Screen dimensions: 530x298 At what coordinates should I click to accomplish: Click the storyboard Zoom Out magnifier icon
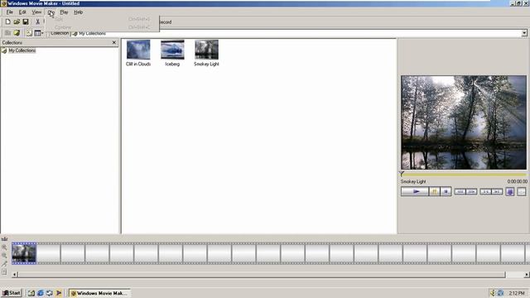[4, 256]
